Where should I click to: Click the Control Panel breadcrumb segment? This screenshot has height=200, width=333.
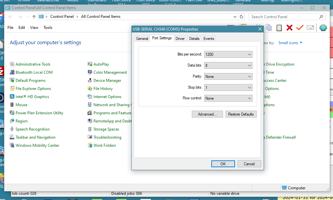pyautogui.click(x=62, y=17)
